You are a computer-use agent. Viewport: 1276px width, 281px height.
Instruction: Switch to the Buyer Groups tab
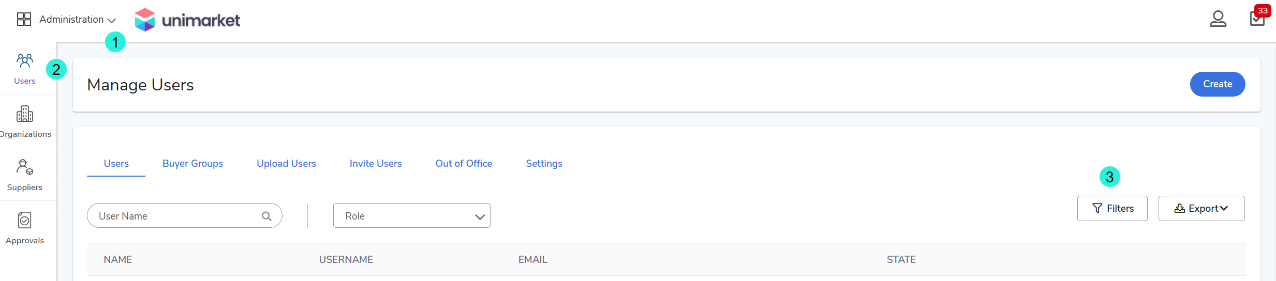click(x=192, y=163)
